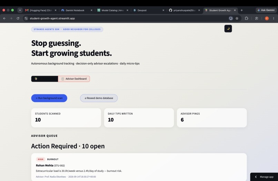The width and height of the screenshot is (278, 181).
Task: Click the advisor Prof. Nadia Okonkwo line
Action: (66, 177)
